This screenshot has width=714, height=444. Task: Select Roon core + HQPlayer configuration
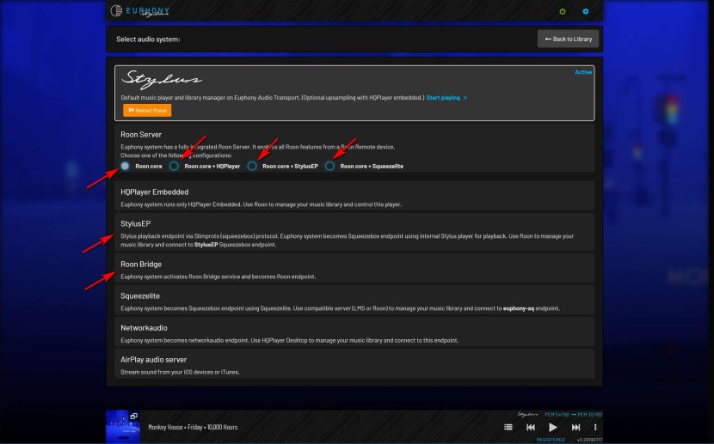[x=175, y=166]
